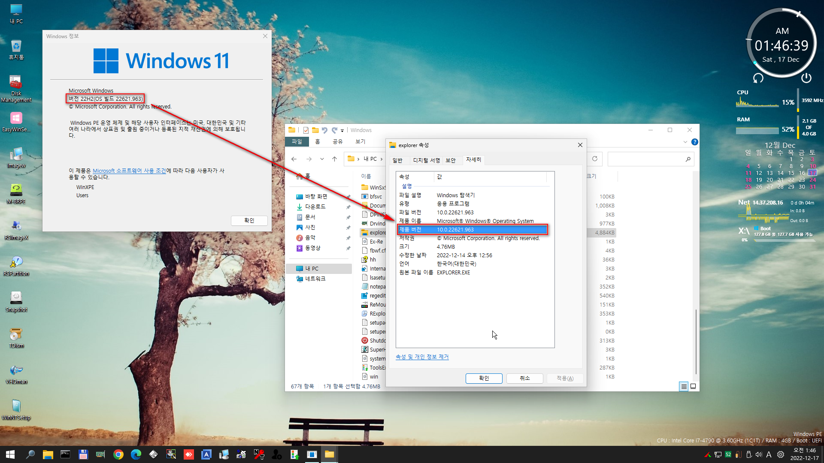
Task: Launch the RSPartition desktop shortcut
Action: (16, 266)
